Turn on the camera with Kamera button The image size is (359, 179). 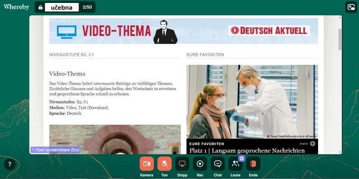click(146, 164)
